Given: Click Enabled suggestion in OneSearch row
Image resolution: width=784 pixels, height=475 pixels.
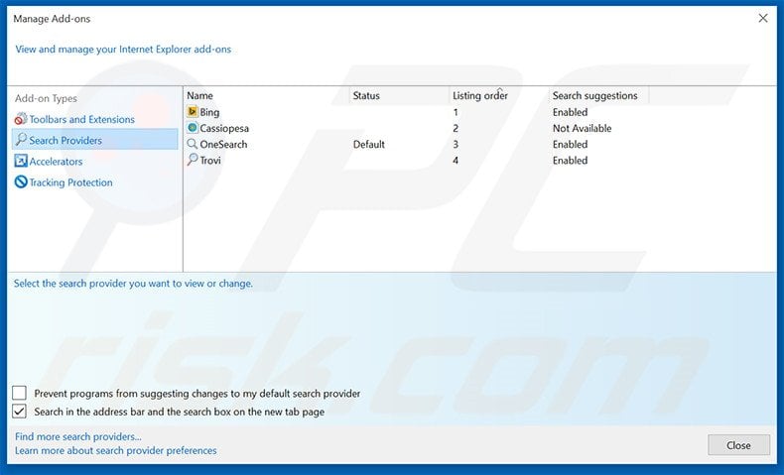Looking at the screenshot, I should coord(570,145).
